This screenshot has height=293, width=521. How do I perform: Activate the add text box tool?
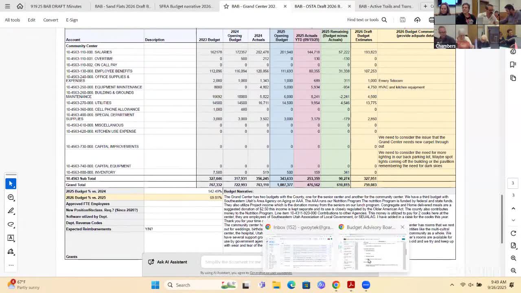(11, 238)
